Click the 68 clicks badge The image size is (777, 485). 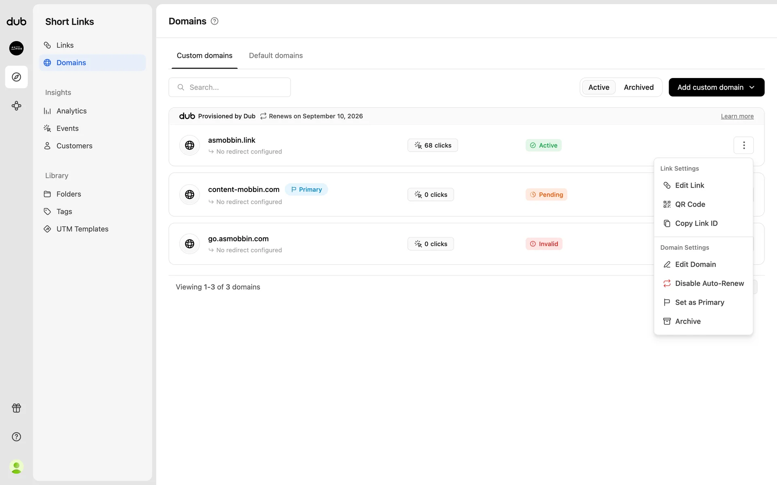[433, 145]
